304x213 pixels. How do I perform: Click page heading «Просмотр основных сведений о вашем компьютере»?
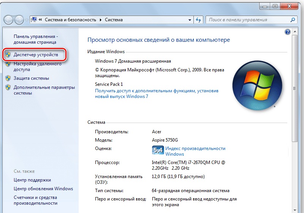(159, 40)
